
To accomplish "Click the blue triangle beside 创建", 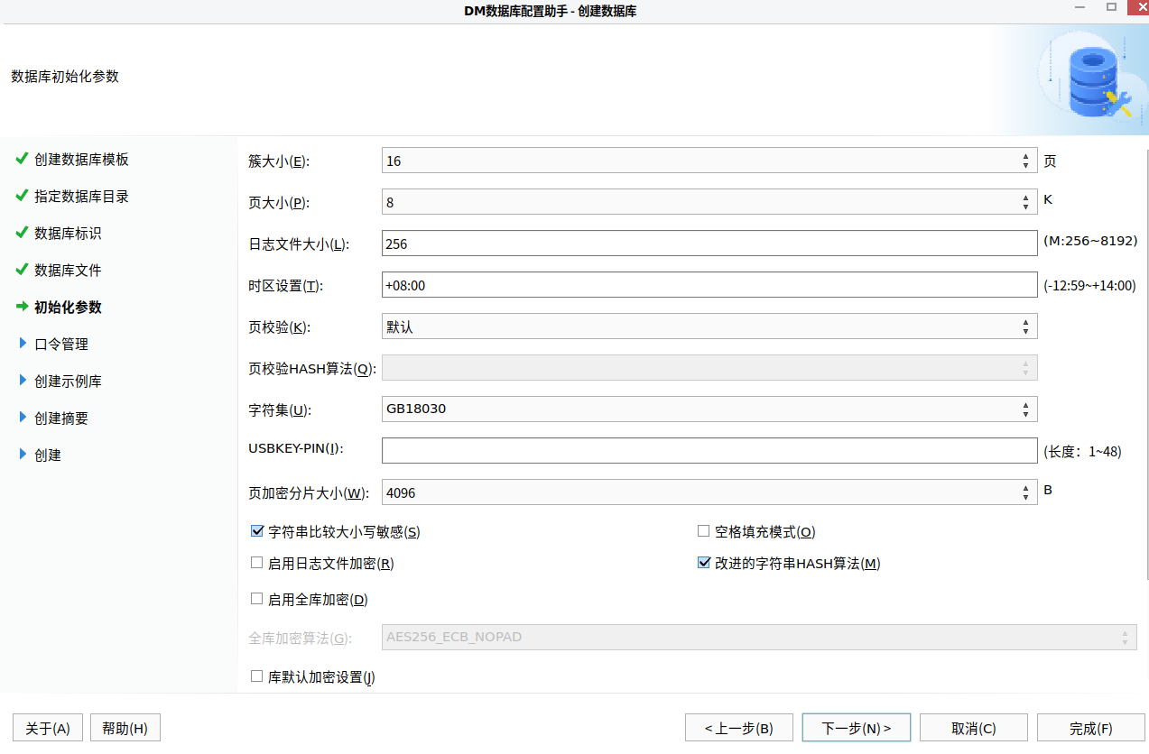I will tap(23, 455).
